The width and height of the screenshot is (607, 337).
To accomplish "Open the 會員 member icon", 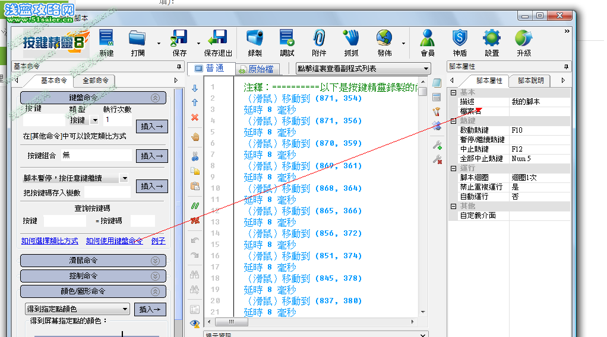I will coord(428,43).
